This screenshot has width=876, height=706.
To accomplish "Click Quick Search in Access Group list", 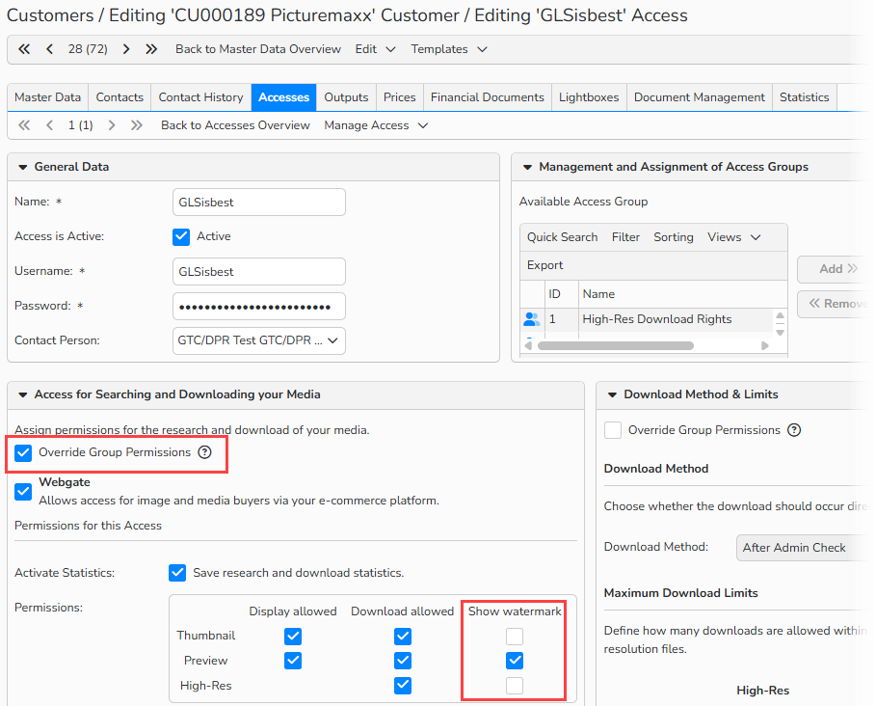I will (x=562, y=237).
